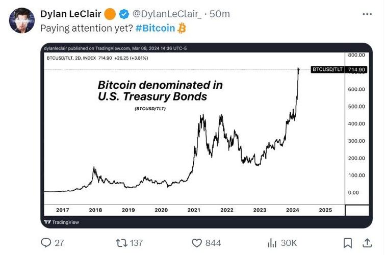Open the @DylanLeClair_ handle link
386x255 pixels.
167,14
